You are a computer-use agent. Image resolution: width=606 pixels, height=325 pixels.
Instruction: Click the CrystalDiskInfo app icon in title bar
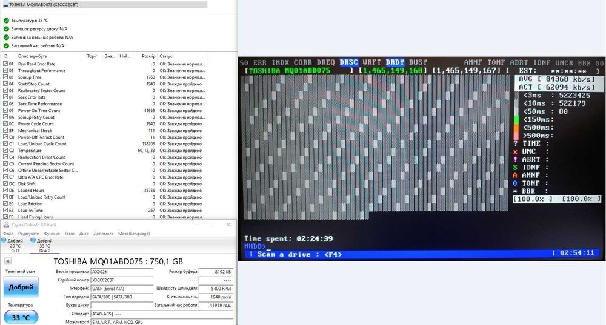6,225
